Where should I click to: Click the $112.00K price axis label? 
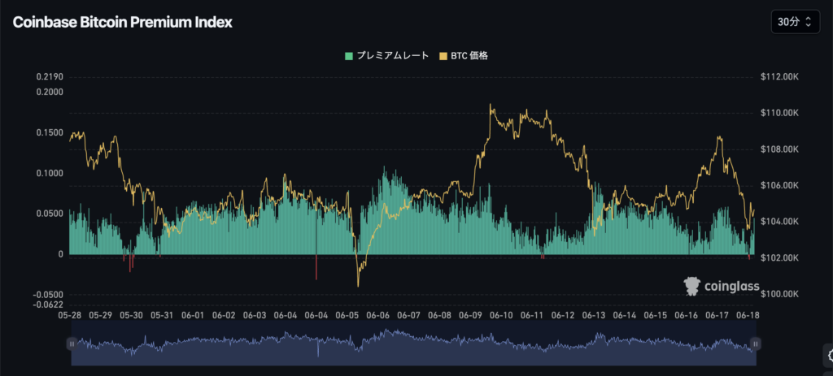[x=779, y=77]
